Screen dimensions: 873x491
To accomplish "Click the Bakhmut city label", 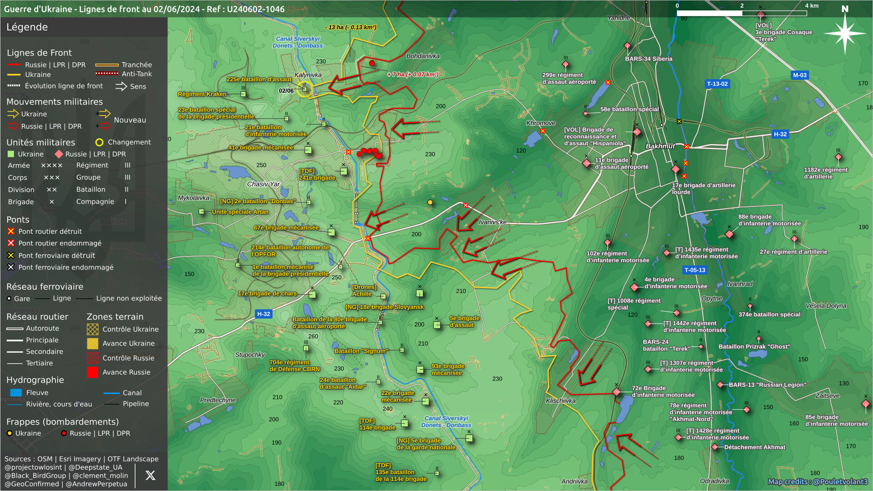I will pyautogui.click(x=660, y=146).
